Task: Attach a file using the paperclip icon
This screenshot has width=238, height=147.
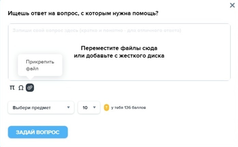Action: (x=30, y=88)
